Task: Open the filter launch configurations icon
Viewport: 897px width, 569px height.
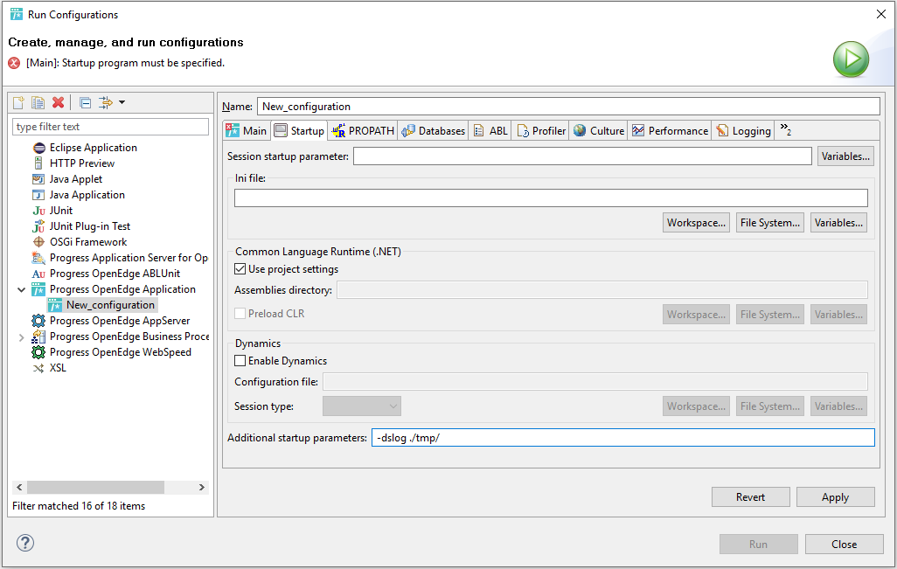Action: pyautogui.click(x=105, y=102)
